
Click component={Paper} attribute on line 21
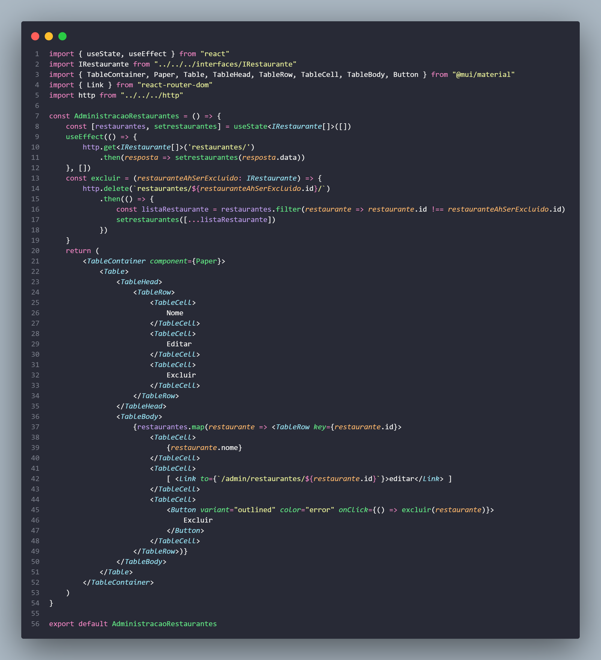coord(185,261)
